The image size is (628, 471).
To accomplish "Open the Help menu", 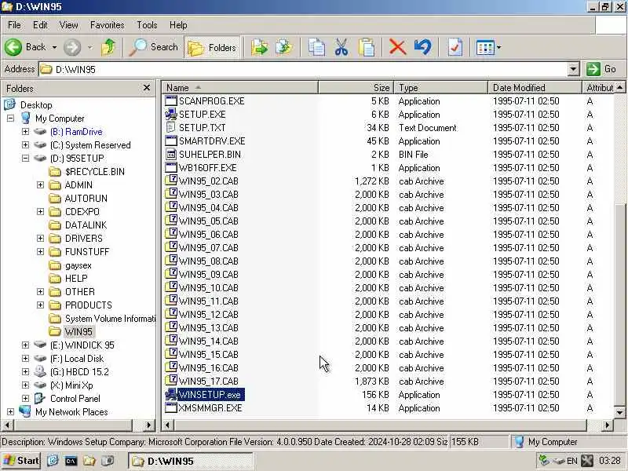I will (178, 25).
